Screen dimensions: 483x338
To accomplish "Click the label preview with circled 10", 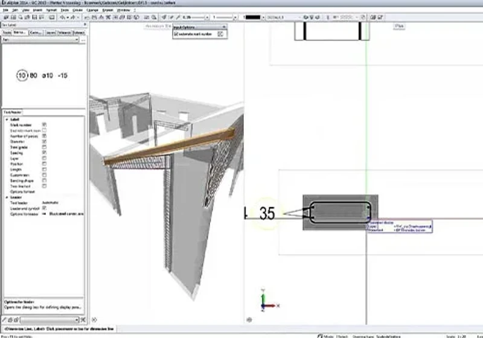I will click(x=42, y=75).
